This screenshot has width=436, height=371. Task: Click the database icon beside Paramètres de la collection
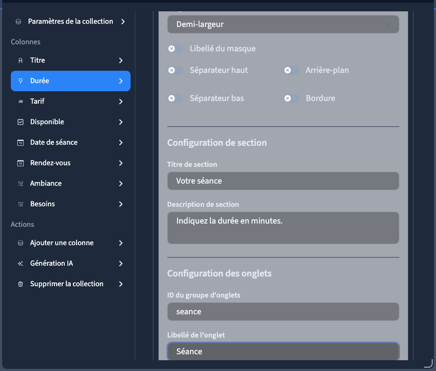point(18,22)
